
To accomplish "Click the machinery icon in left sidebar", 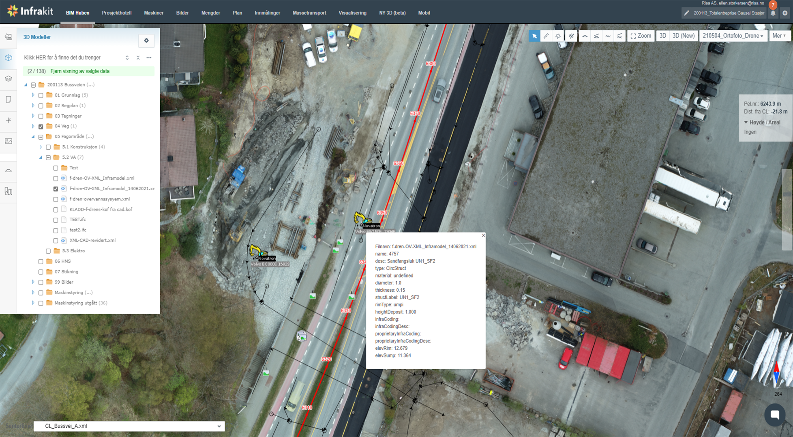I will [9, 37].
